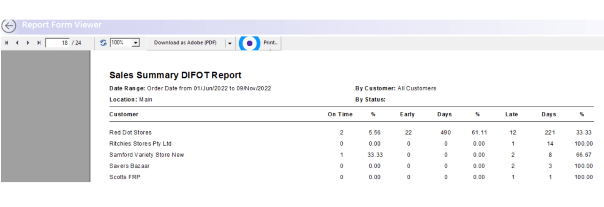
Task: Click the Location: Main text
Action: coord(131,100)
